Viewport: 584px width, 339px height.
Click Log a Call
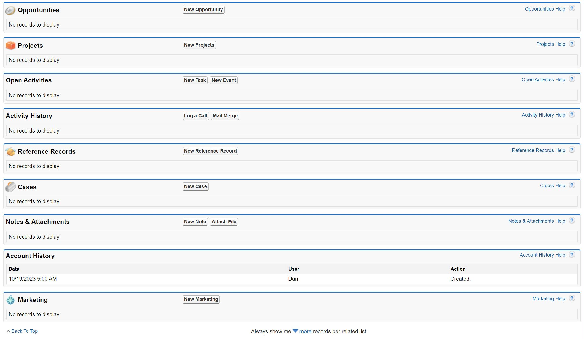(196, 116)
